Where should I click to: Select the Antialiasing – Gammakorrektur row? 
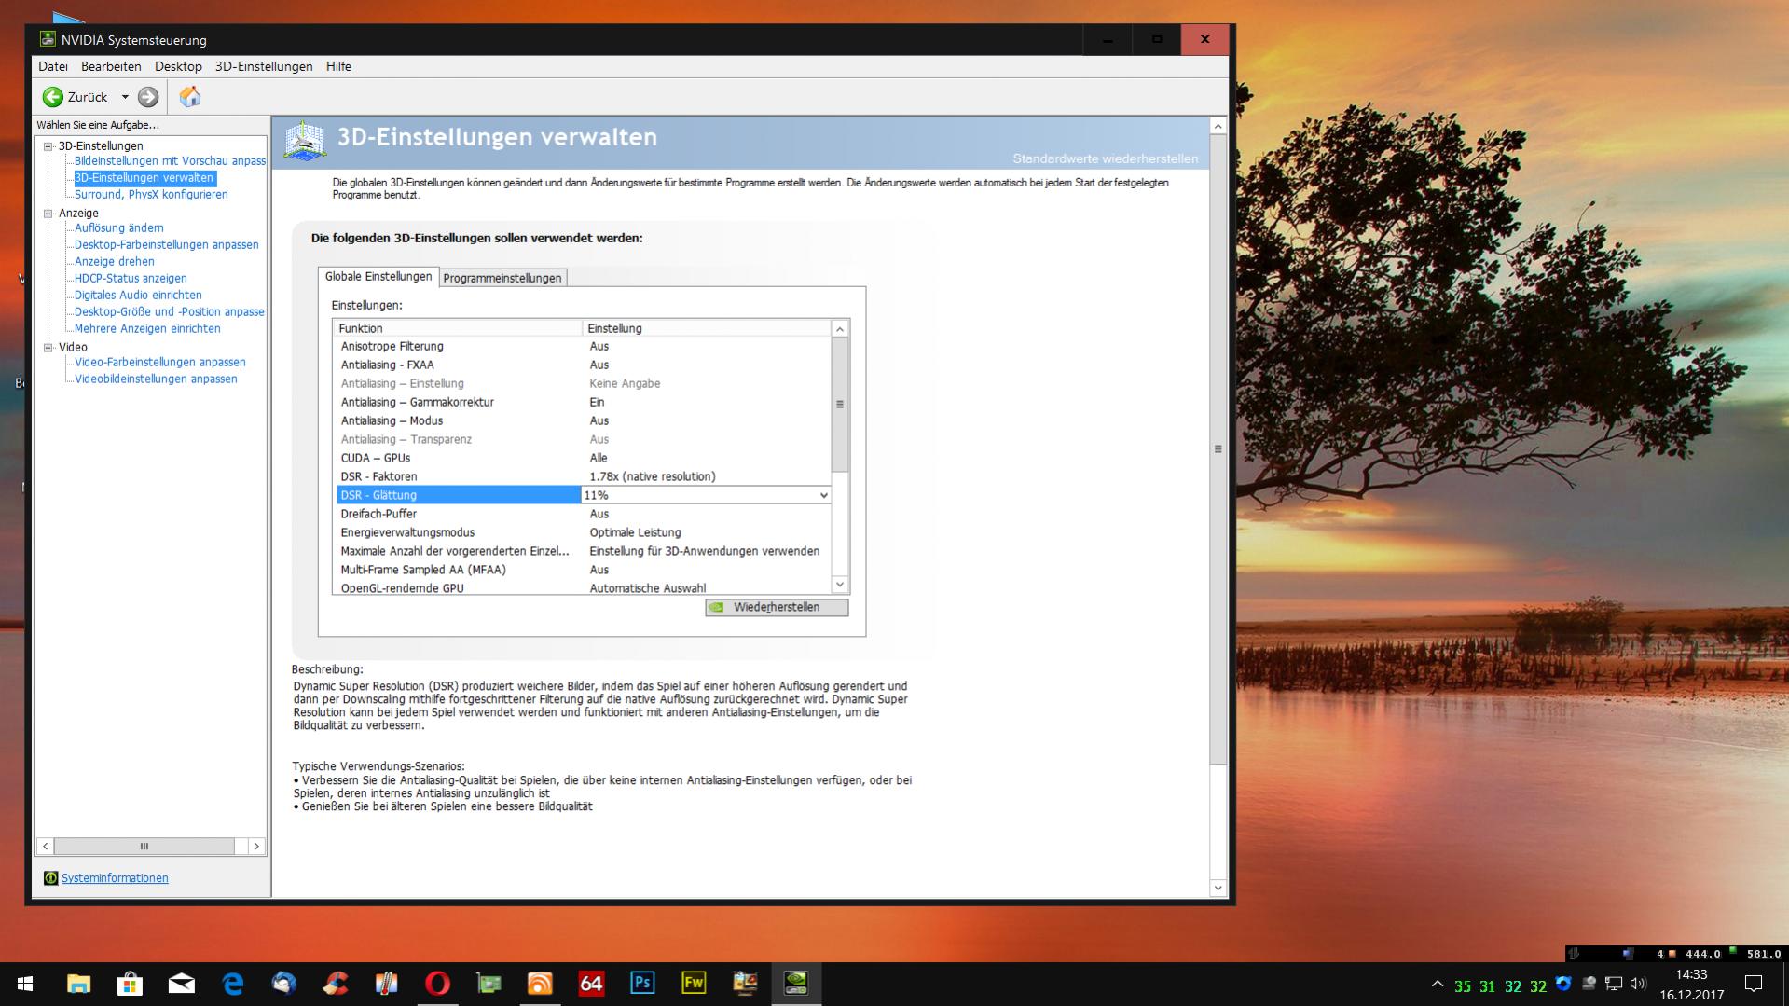tap(582, 403)
